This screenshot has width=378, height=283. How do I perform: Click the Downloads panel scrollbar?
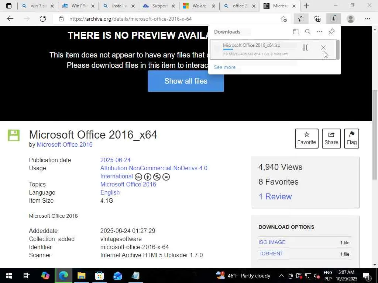[338, 50]
